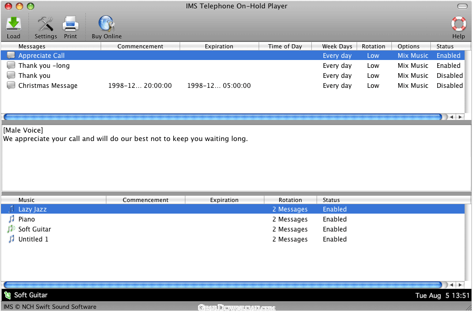
Task: Select the Lazy Jazz track
Action: tap(233, 209)
